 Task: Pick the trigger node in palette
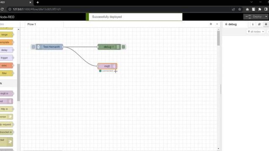coord(6,58)
